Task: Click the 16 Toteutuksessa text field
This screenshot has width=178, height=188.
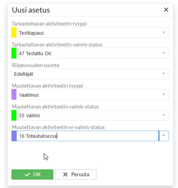Action: coord(88,136)
